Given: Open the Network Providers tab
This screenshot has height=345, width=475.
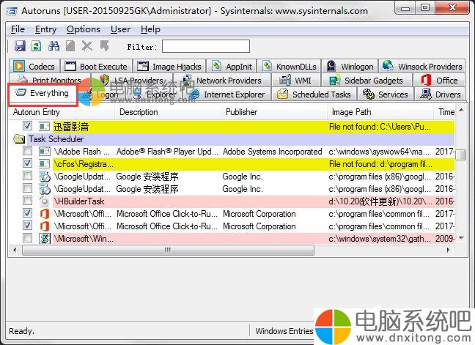Looking at the screenshot, I should point(223,81).
